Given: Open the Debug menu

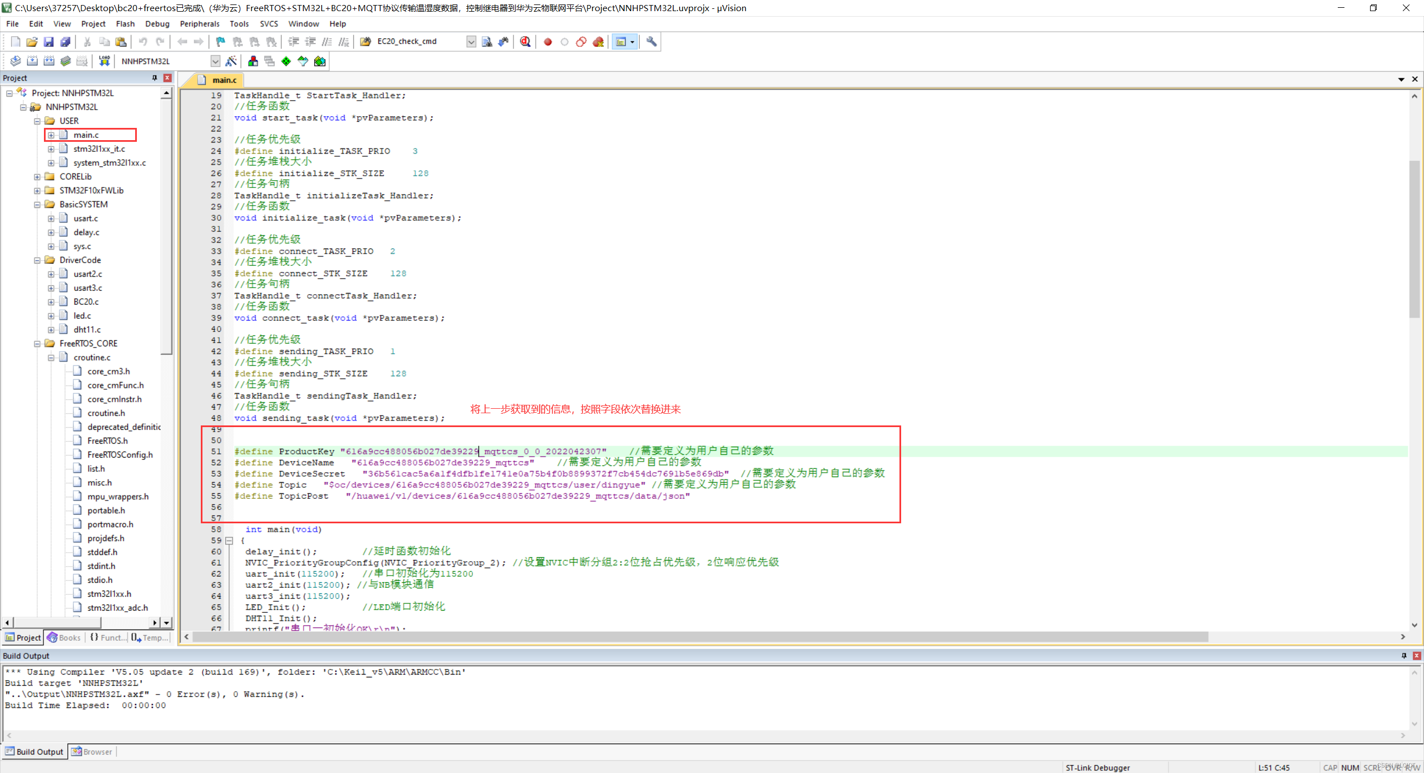Looking at the screenshot, I should tap(157, 24).
